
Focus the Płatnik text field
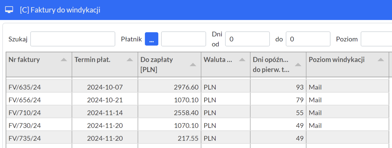click(x=183, y=39)
